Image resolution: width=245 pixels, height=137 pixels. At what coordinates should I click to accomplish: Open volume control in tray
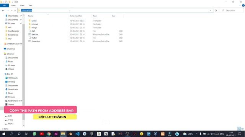click(x=212, y=134)
